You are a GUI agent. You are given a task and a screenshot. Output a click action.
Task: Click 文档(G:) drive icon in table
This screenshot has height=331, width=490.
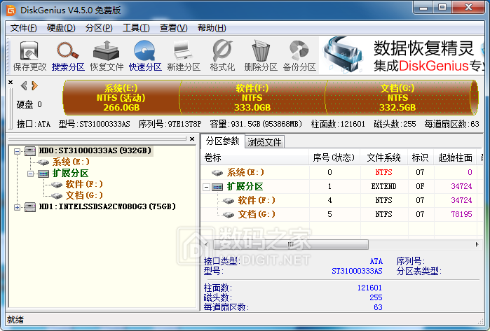(x=228, y=215)
